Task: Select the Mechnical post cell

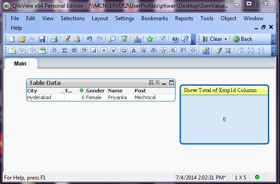Action: coord(154,97)
